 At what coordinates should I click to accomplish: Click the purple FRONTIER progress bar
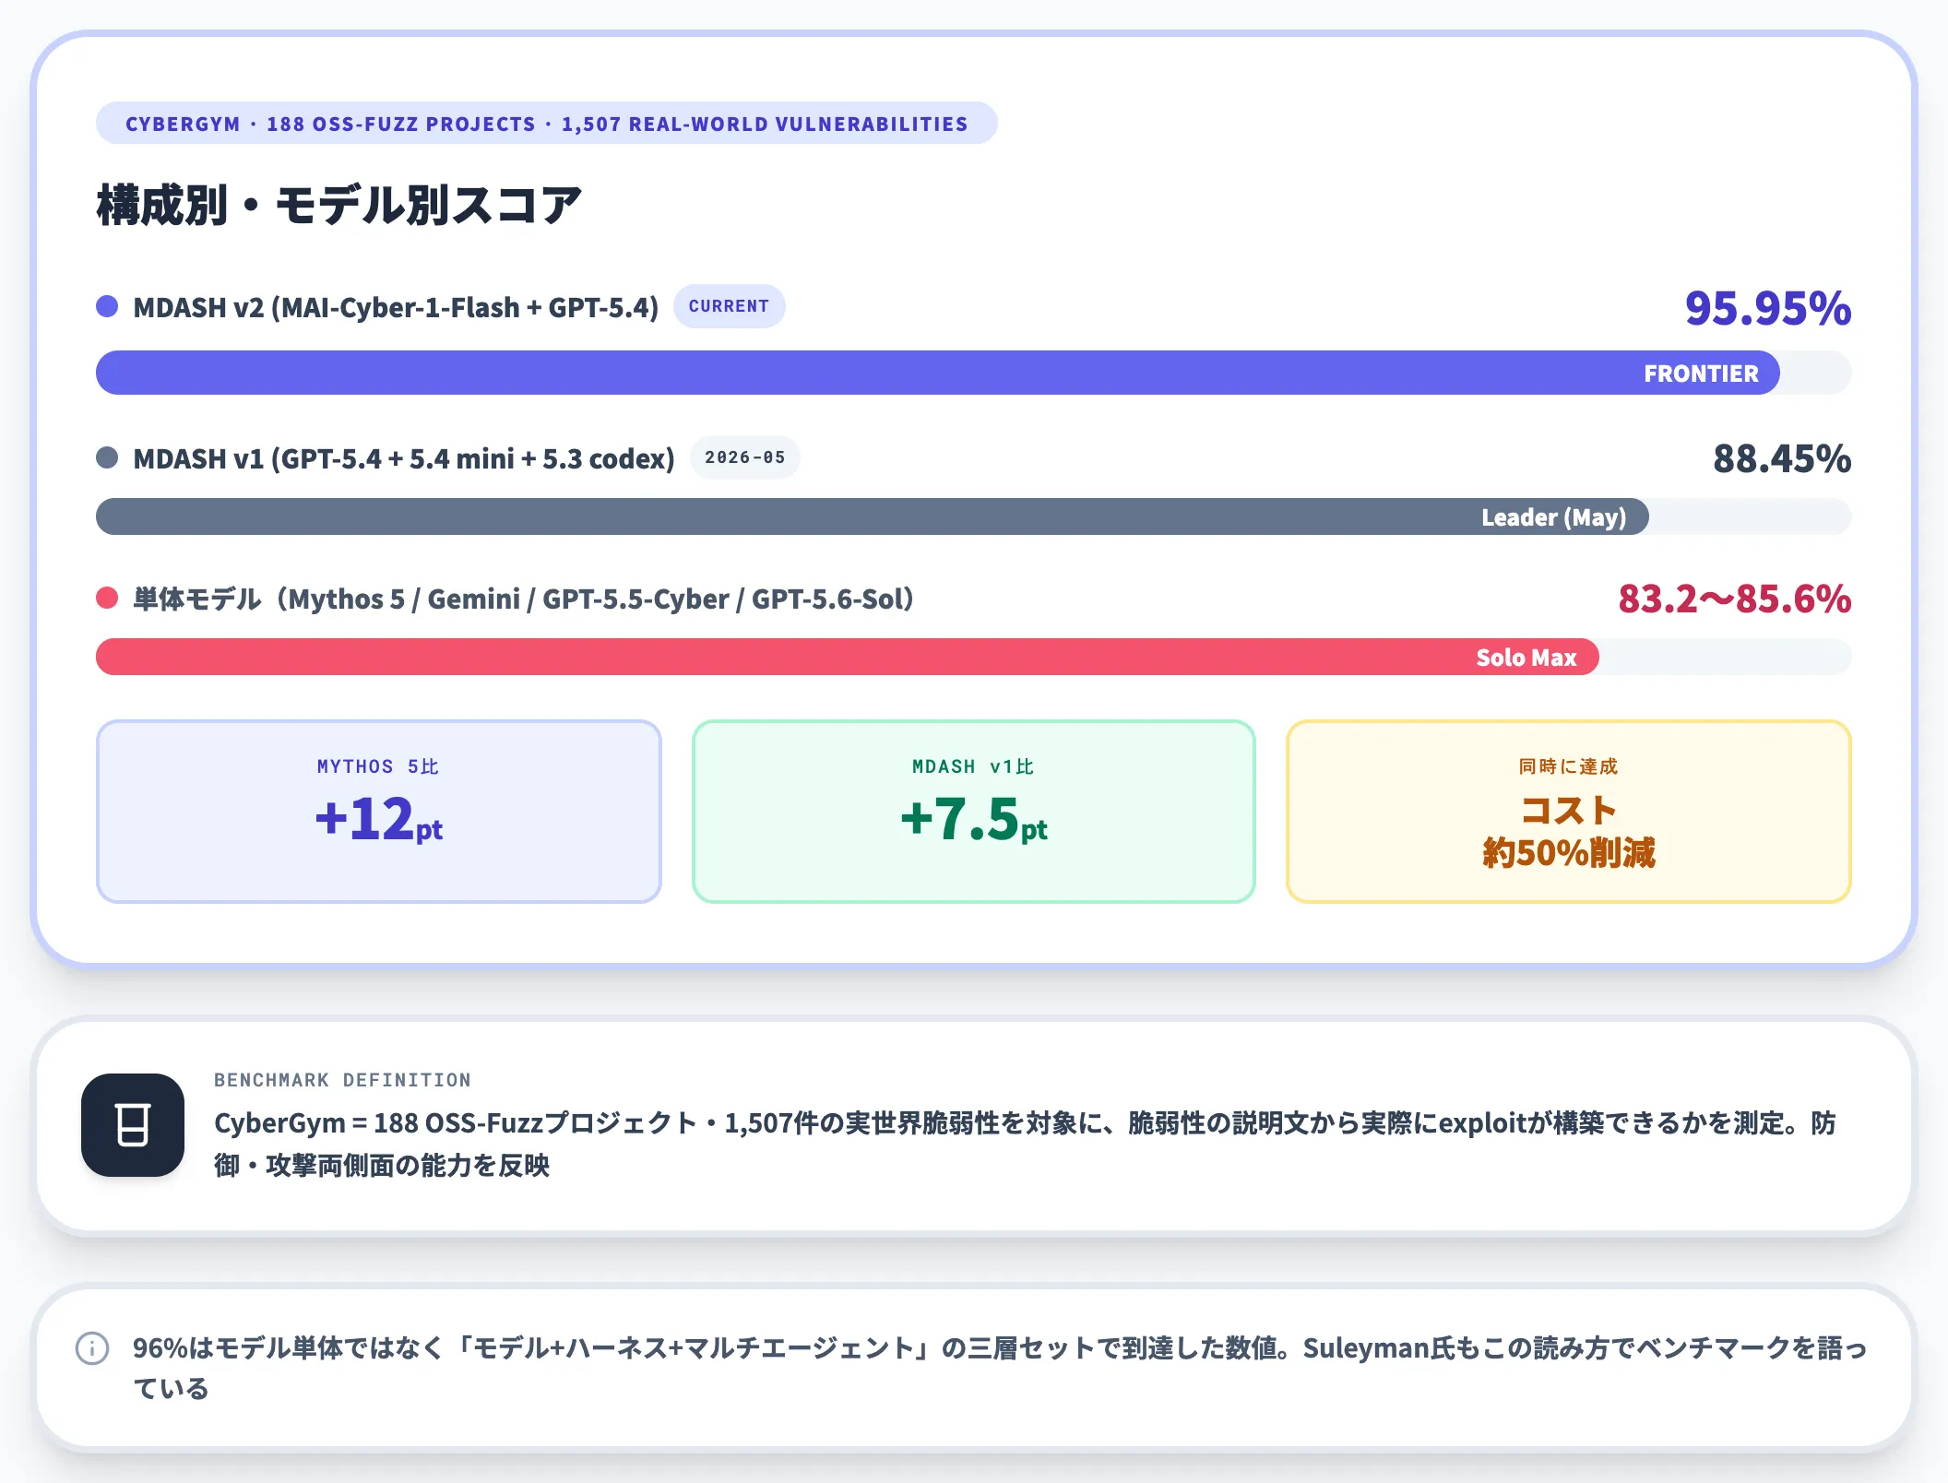pyautogui.click(x=937, y=373)
